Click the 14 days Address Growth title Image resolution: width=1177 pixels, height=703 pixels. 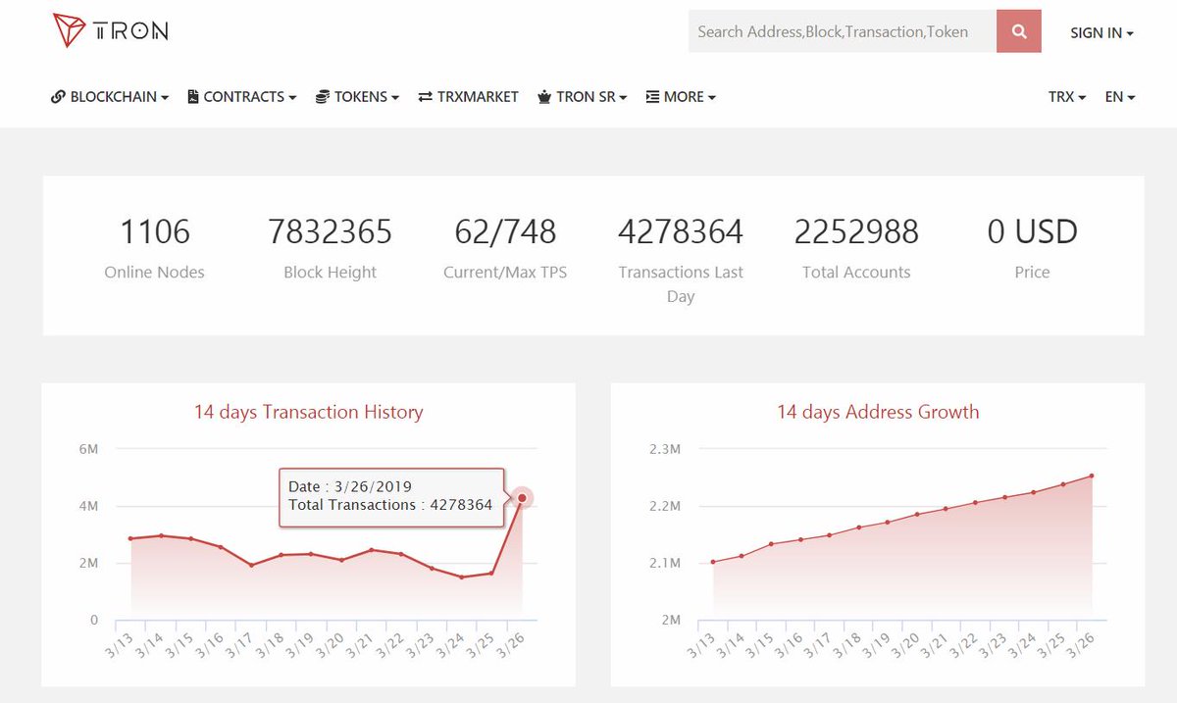(878, 412)
